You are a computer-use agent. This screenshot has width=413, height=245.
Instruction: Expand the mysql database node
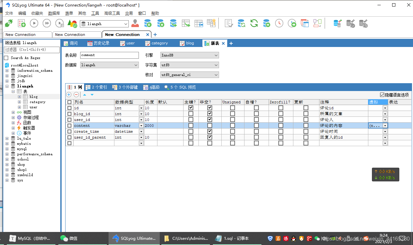(7, 149)
